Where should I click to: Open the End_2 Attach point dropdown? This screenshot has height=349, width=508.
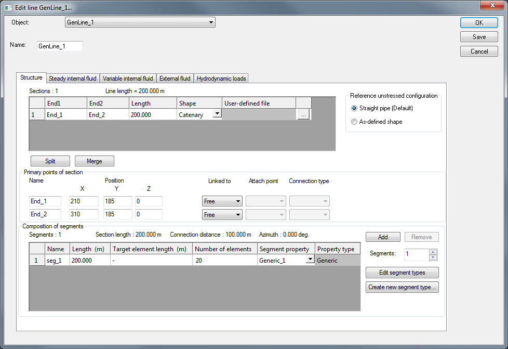pyautogui.click(x=265, y=214)
